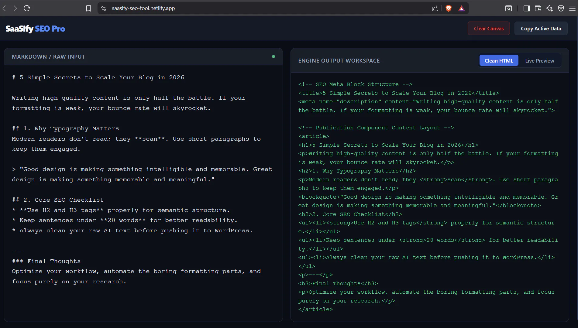Bookmark this page
578x328 pixels.
(88, 8)
